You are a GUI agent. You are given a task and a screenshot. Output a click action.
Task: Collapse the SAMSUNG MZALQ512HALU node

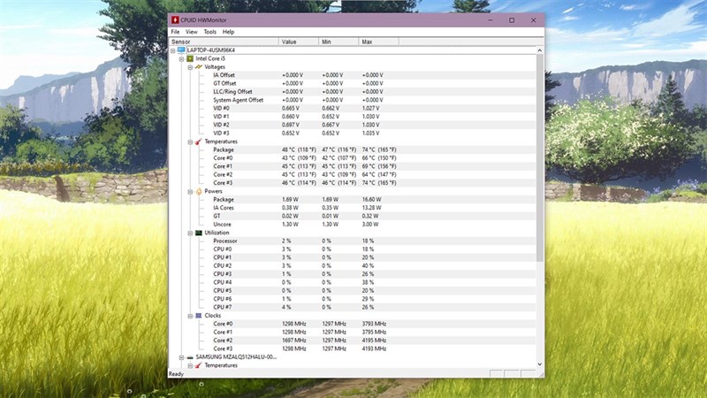click(182, 358)
